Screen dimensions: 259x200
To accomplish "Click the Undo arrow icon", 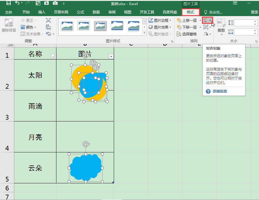I will click(17, 3).
